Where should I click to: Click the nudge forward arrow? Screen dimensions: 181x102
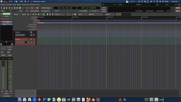(120, 14)
